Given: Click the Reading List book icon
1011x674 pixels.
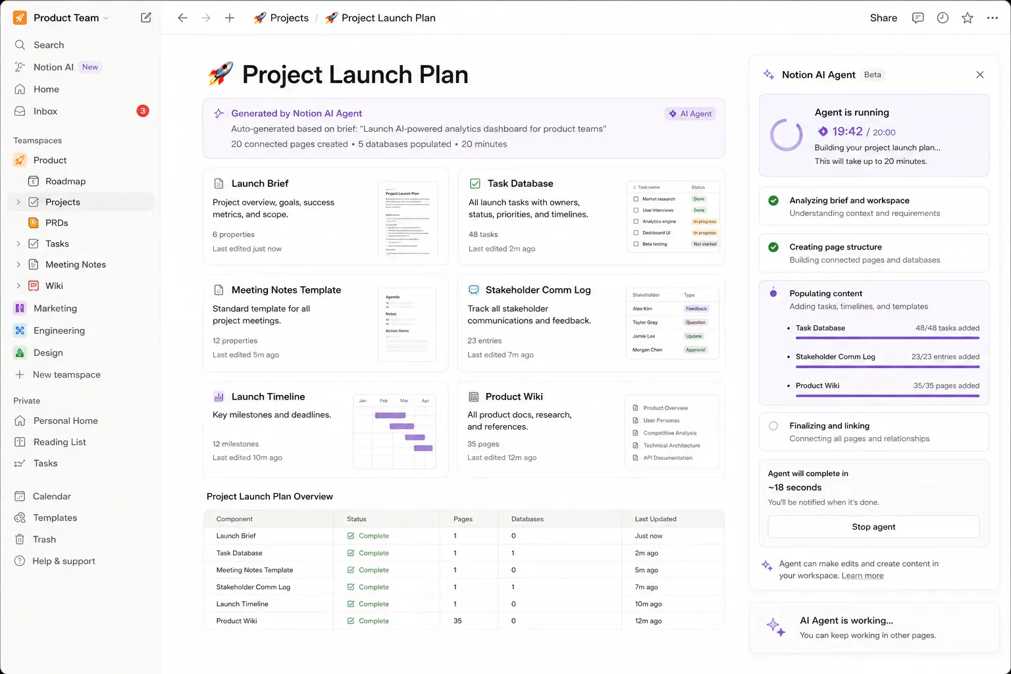Looking at the screenshot, I should tap(20, 442).
